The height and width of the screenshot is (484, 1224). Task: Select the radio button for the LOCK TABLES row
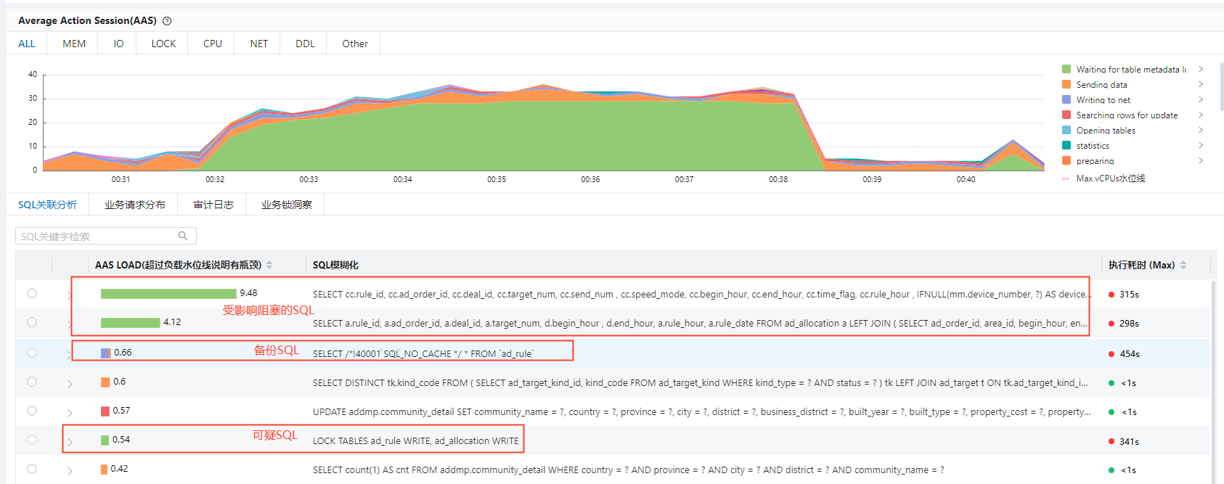[32, 440]
